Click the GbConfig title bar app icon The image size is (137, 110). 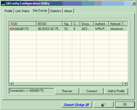3,3
